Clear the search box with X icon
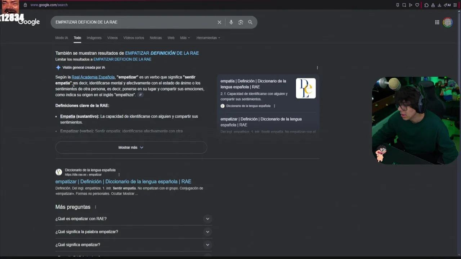 [219, 22]
